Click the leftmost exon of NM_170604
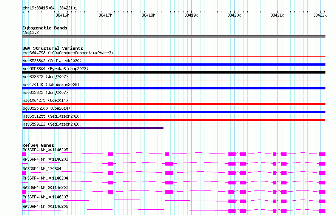The image size is (336, 215). [24, 173]
